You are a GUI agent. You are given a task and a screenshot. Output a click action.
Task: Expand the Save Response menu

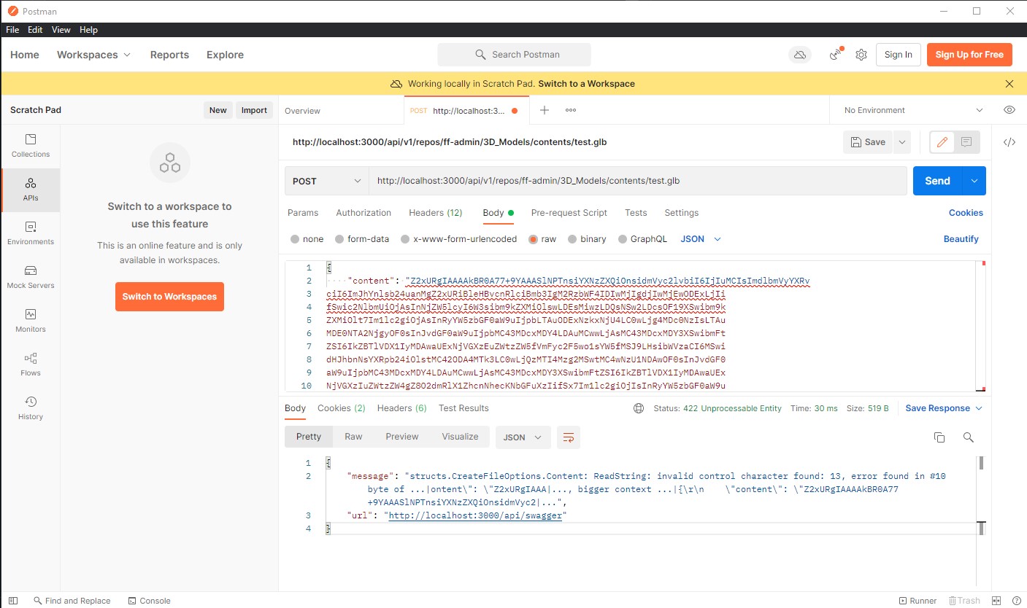(944, 408)
